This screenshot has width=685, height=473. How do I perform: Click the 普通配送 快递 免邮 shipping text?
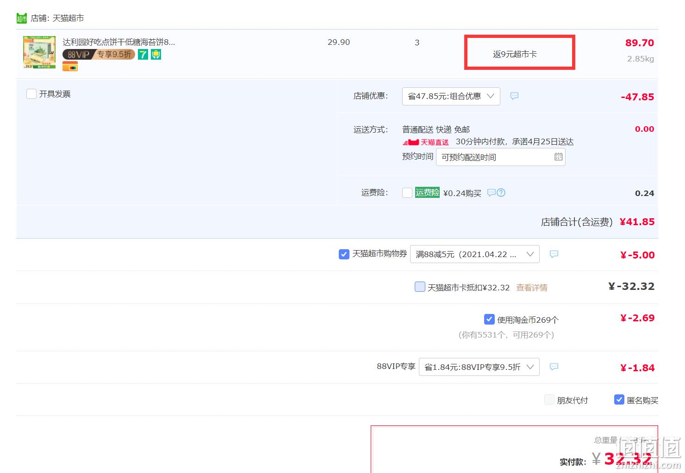point(436,129)
